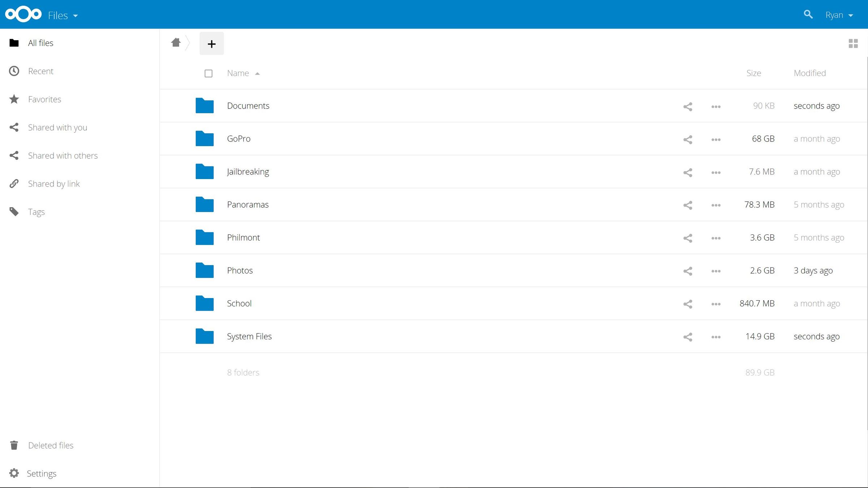The image size is (868, 488).
Task: Open the Recent files section
Action: click(x=41, y=71)
